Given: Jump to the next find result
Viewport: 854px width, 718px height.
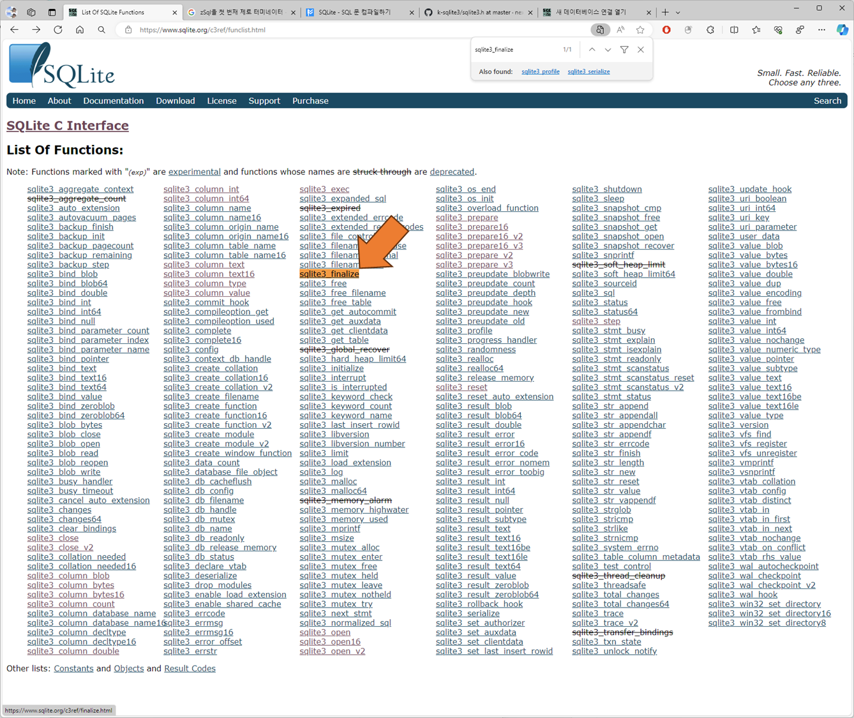Looking at the screenshot, I should point(608,50).
